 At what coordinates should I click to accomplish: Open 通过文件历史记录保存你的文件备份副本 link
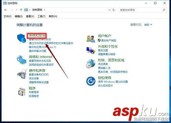51,43
